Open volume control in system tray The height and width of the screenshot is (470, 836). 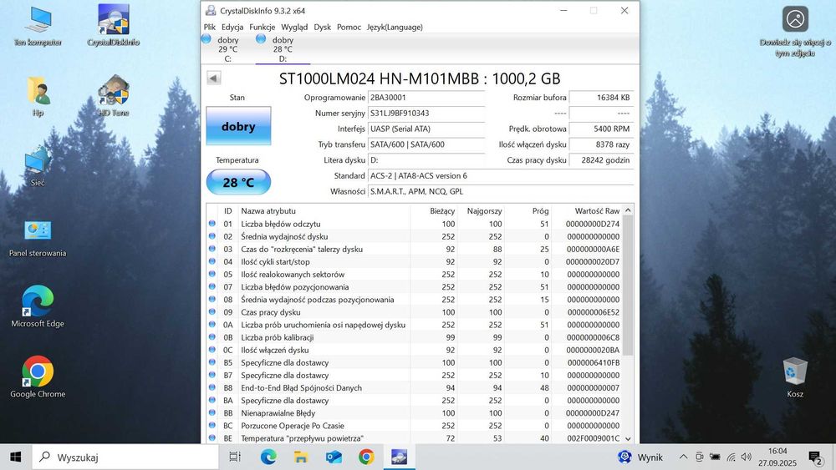747,457
